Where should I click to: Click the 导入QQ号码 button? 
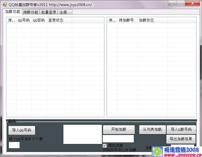(x=22, y=130)
